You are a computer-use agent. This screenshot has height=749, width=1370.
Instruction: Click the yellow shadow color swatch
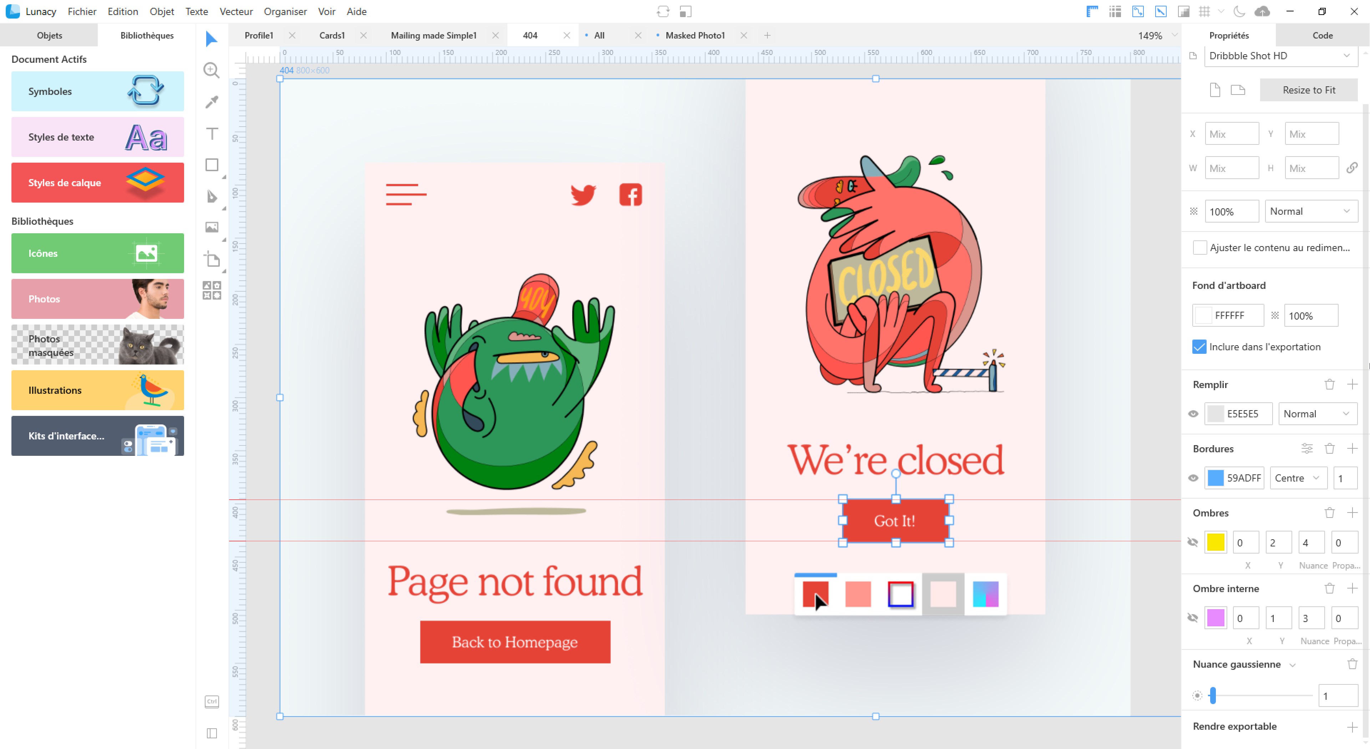[x=1215, y=542]
